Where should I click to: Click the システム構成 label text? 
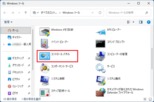(x=114, y=78)
